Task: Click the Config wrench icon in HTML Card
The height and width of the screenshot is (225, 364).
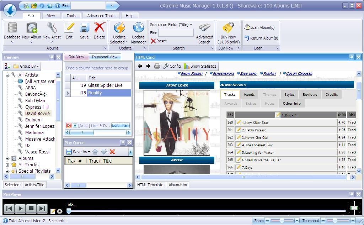Action: tap(165, 66)
